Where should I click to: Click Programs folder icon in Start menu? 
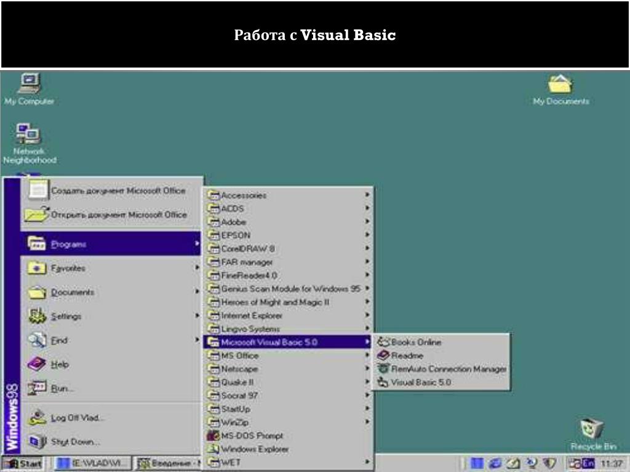[36, 243]
